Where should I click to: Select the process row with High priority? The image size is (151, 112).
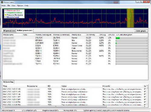(x=75, y=48)
